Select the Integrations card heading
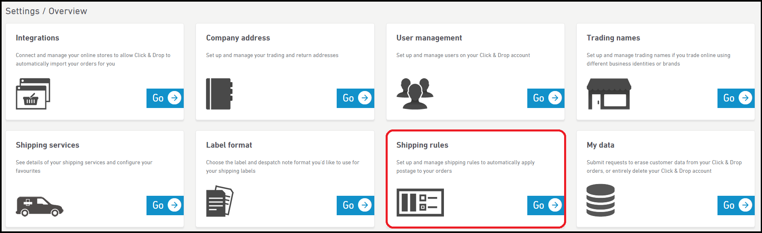 click(x=37, y=38)
